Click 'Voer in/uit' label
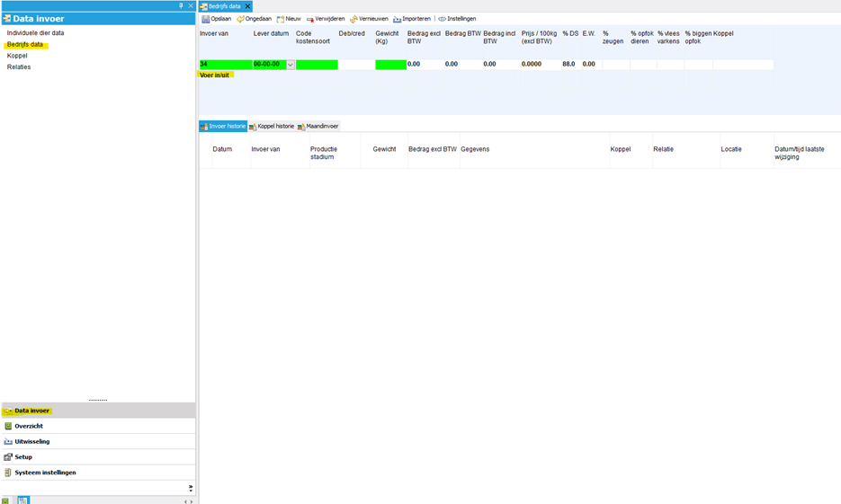 coord(215,75)
